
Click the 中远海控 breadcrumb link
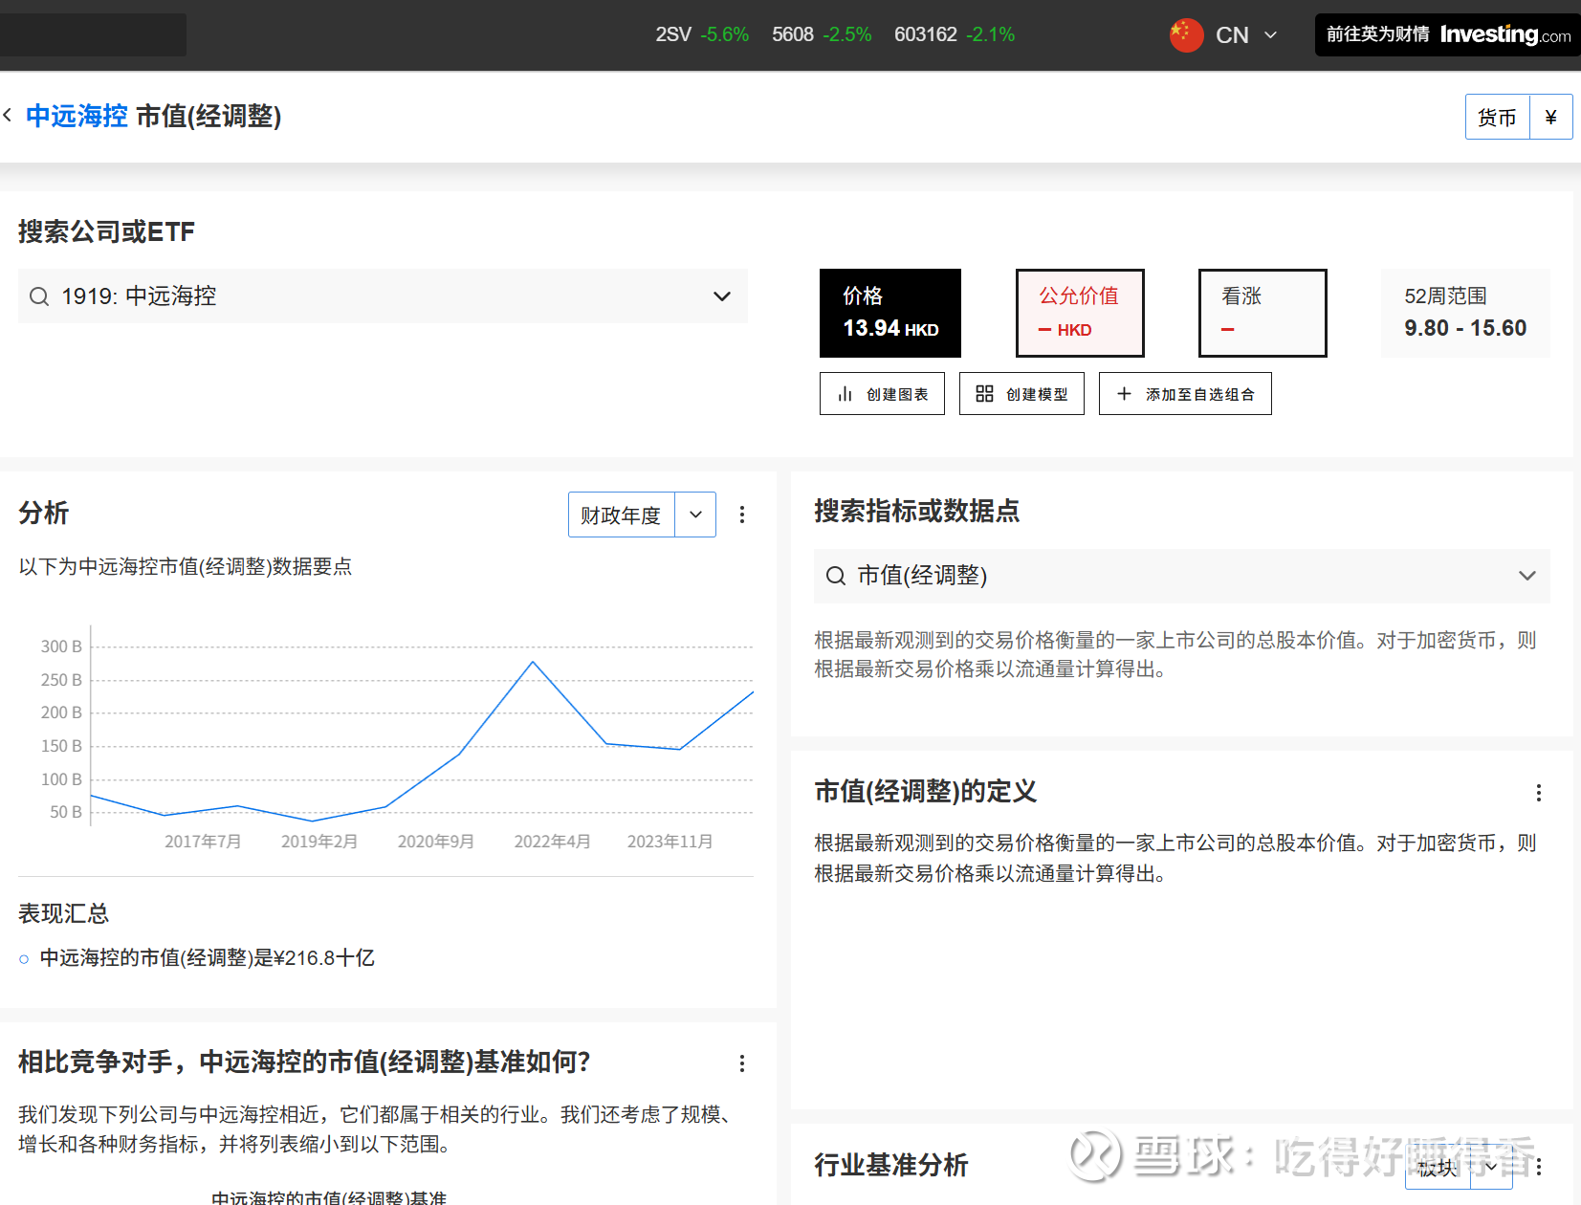coord(77,116)
